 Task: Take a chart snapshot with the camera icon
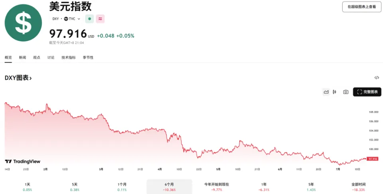point(345,92)
